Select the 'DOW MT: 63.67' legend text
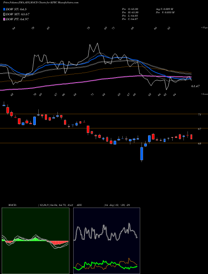The width and height of the screenshot is (208, 274). pos(17,14)
